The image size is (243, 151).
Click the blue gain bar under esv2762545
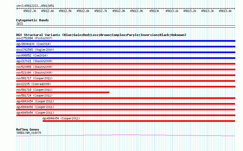point(126,52)
